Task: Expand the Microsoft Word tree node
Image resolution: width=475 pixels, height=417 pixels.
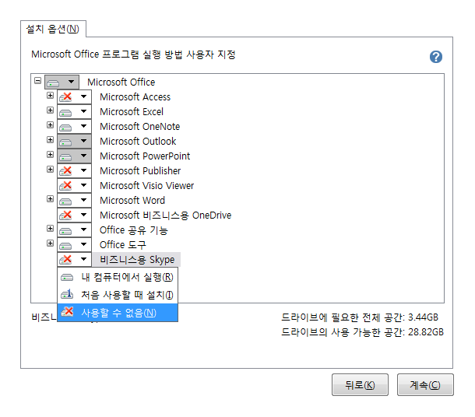Action: tap(51, 199)
